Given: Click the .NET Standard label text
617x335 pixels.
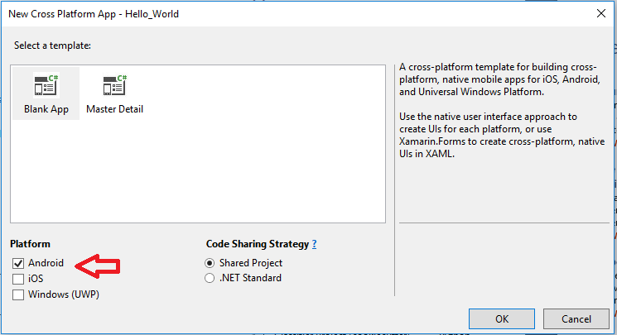Looking at the screenshot, I should tap(250, 278).
